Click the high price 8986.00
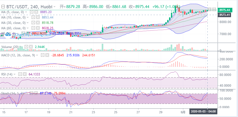The image size is (238, 117). (96, 7)
